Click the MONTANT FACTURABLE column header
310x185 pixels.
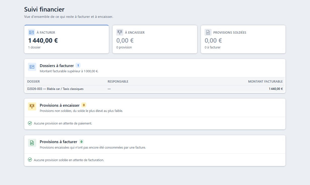pos(265,82)
